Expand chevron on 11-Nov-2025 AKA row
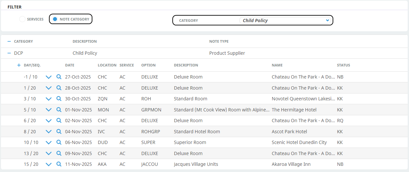This screenshot has height=172, width=409. coord(49,164)
